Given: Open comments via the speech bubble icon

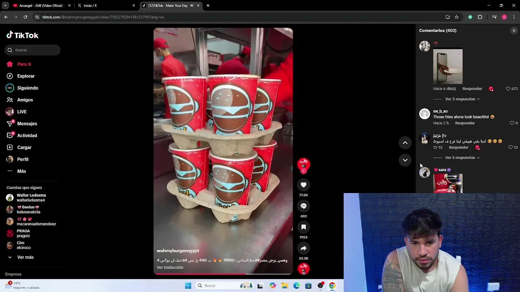Looking at the screenshot, I should click(x=303, y=206).
